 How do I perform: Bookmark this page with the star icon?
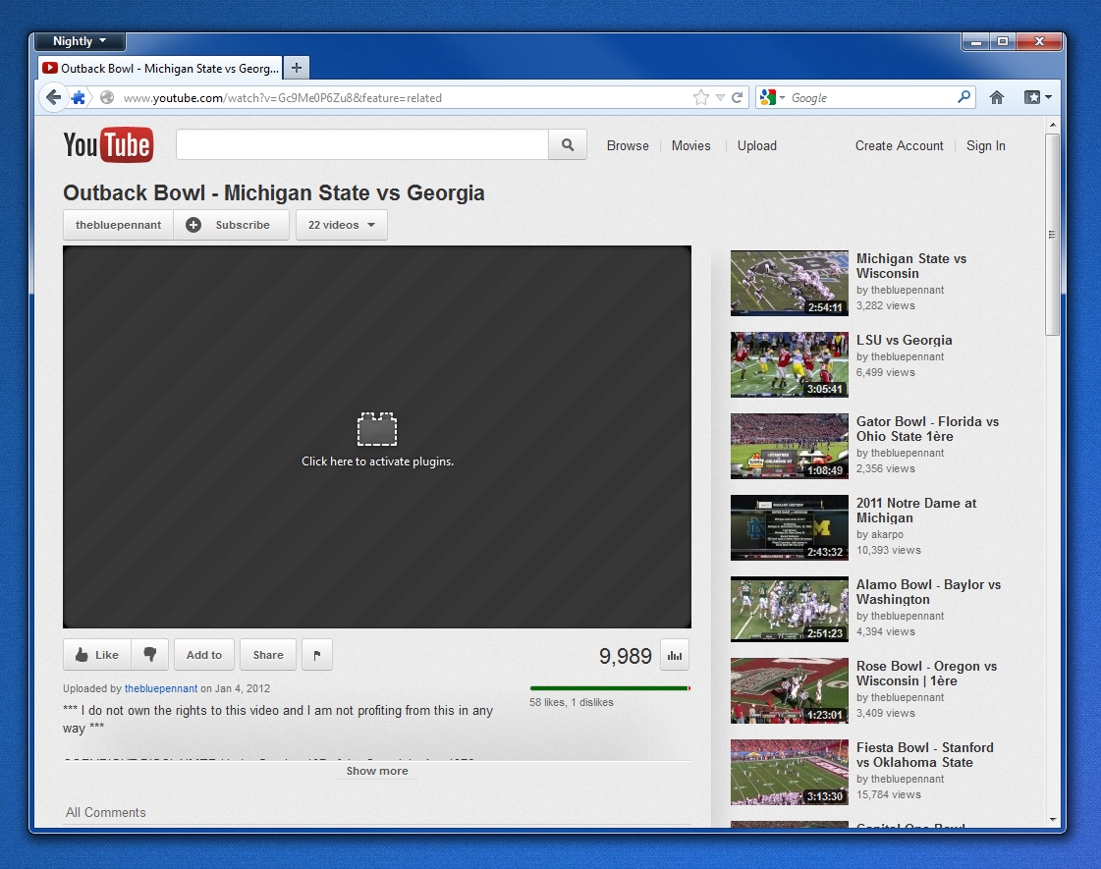tap(700, 97)
